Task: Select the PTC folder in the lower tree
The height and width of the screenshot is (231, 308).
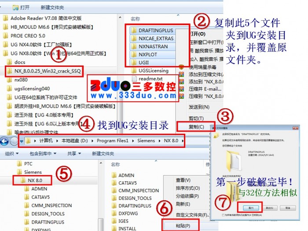Action: 25,164
